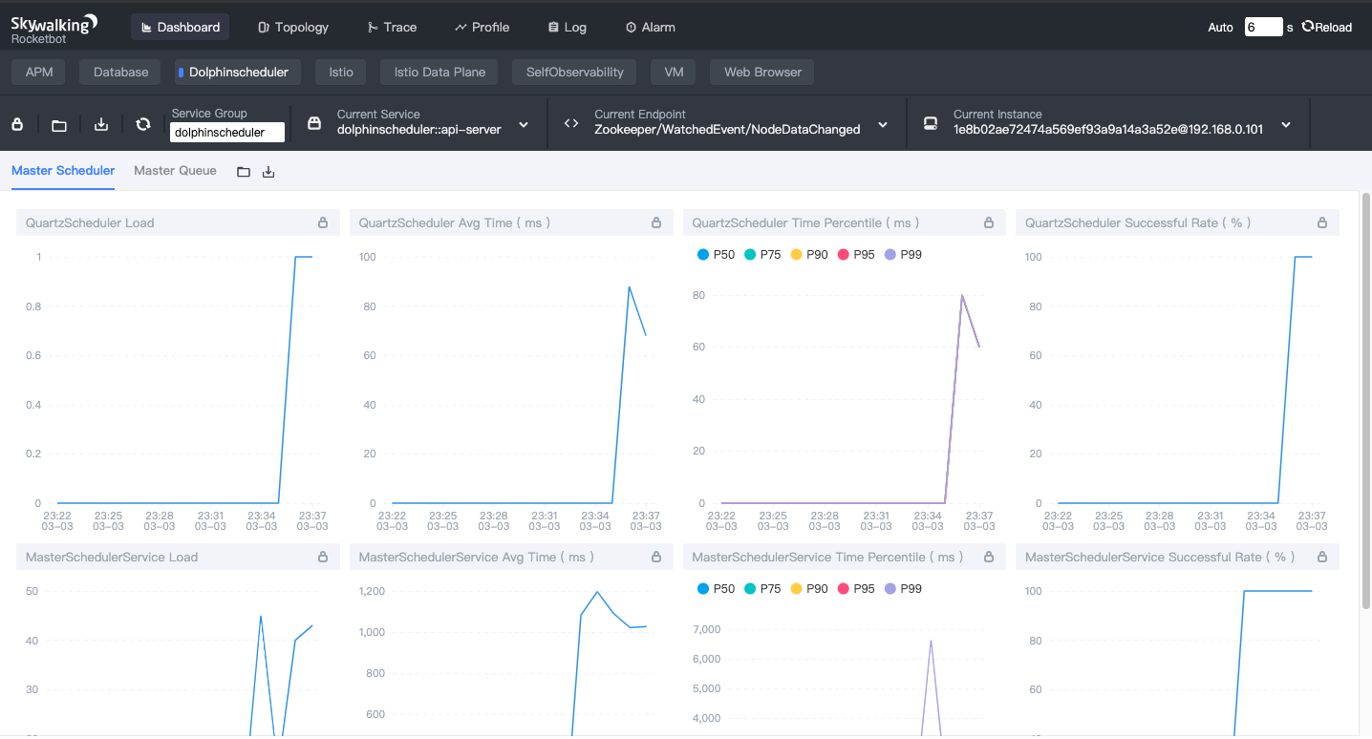Open the Topology menu item
Screen dimensions: 1372x739
[292, 27]
